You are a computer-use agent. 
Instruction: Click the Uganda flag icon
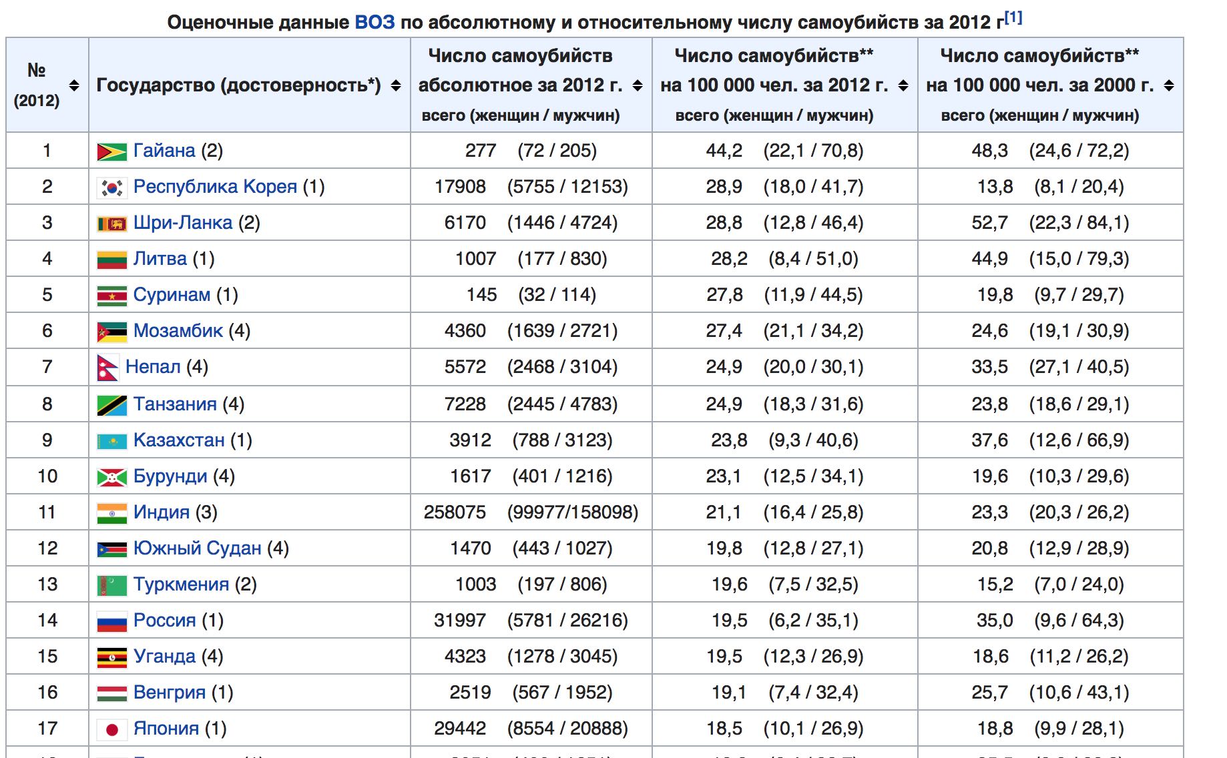111,657
